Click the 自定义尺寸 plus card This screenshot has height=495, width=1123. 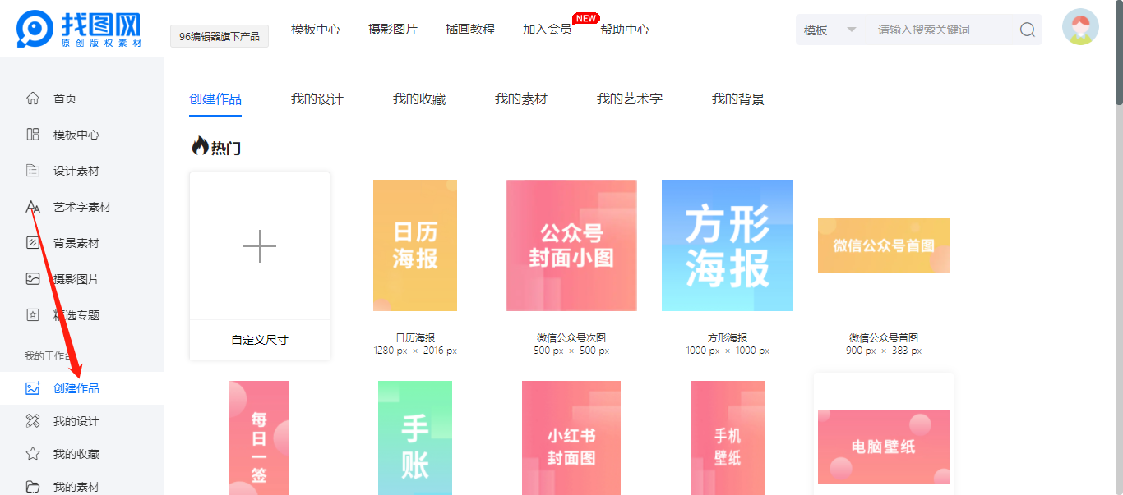[x=260, y=246]
